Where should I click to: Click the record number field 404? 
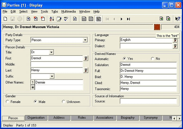(170, 27)
